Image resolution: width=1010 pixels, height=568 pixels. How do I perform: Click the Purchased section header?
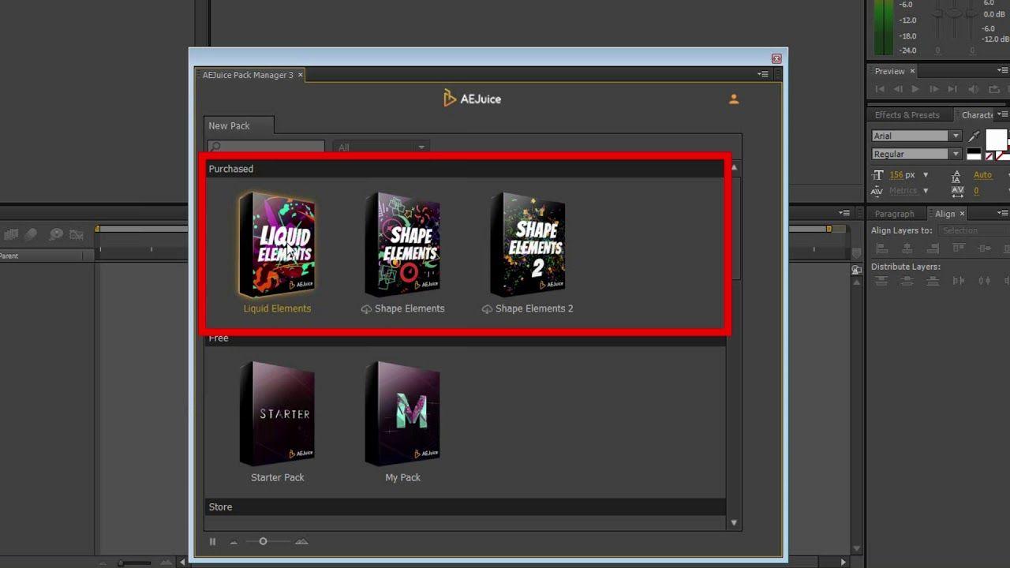pyautogui.click(x=465, y=169)
